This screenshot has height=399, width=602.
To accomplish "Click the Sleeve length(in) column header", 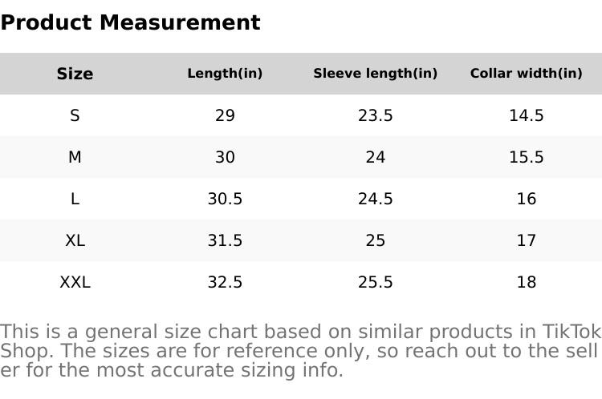I will click(x=375, y=74).
